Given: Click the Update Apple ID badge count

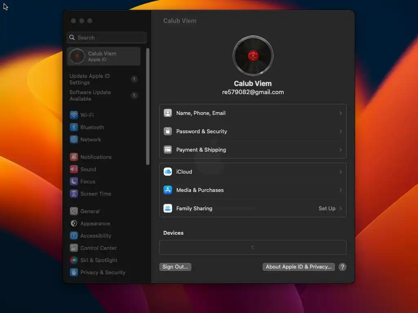Looking at the screenshot, I should tap(134, 79).
